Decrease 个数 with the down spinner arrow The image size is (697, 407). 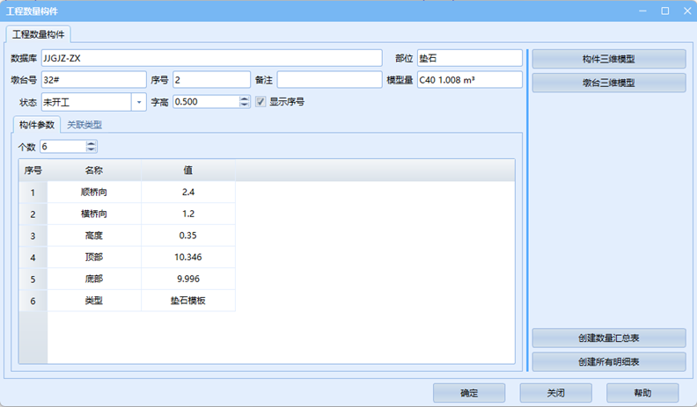tap(91, 149)
